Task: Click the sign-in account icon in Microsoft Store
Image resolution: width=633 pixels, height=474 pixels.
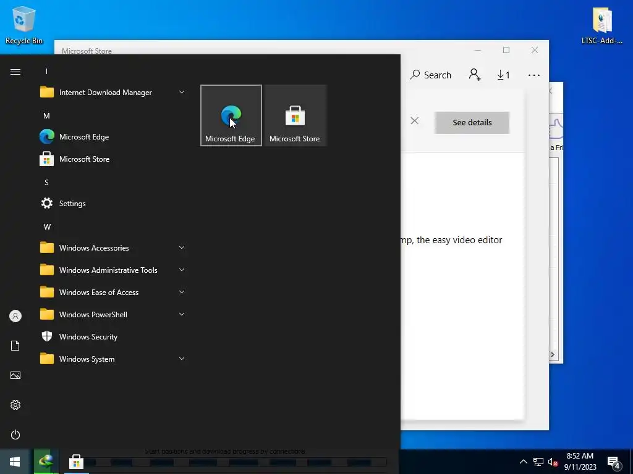Action: tap(475, 75)
